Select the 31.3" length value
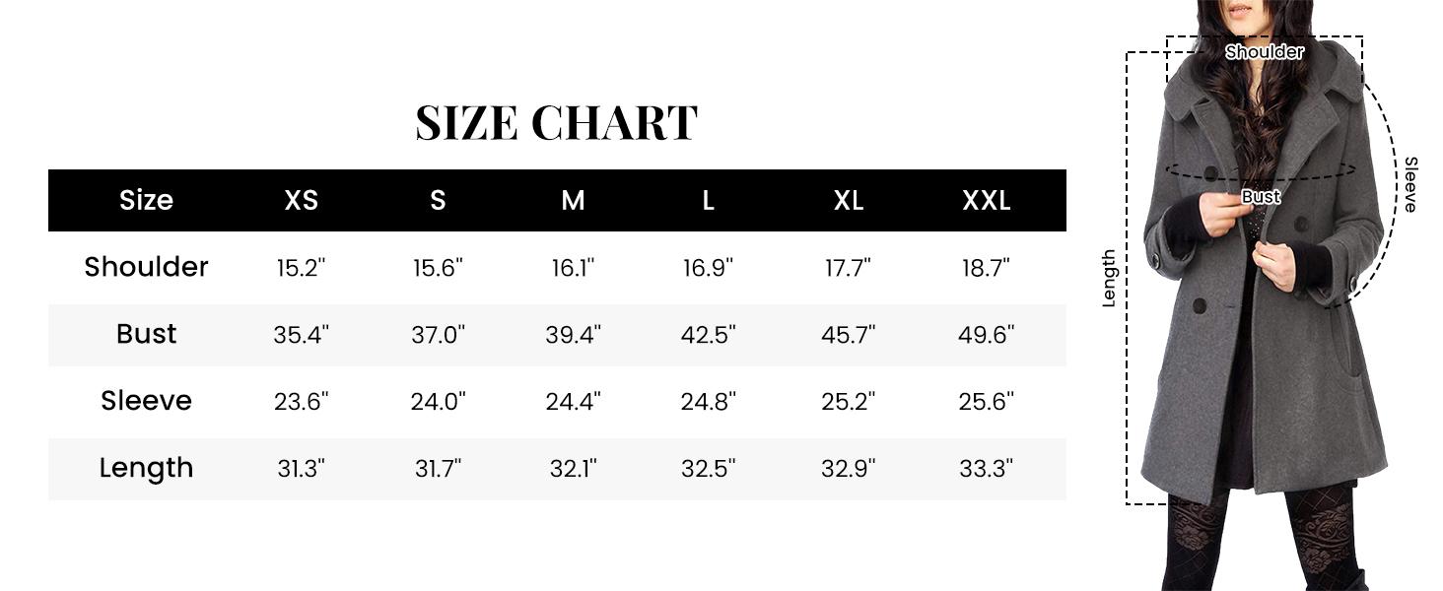 pyautogui.click(x=301, y=469)
